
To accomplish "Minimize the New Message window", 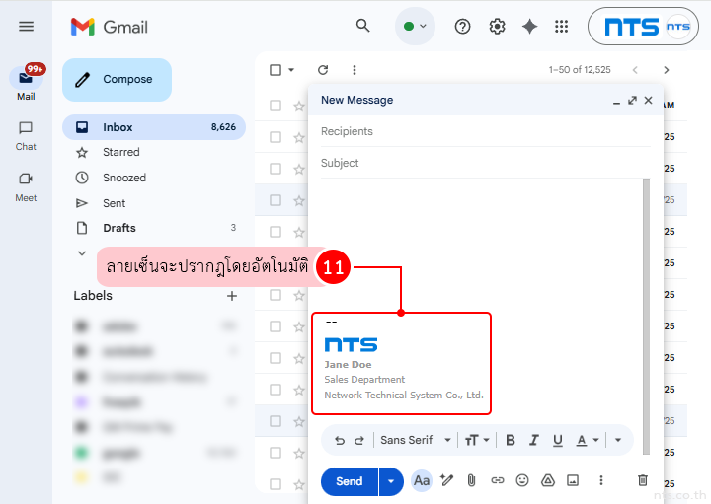I will coord(616,102).
